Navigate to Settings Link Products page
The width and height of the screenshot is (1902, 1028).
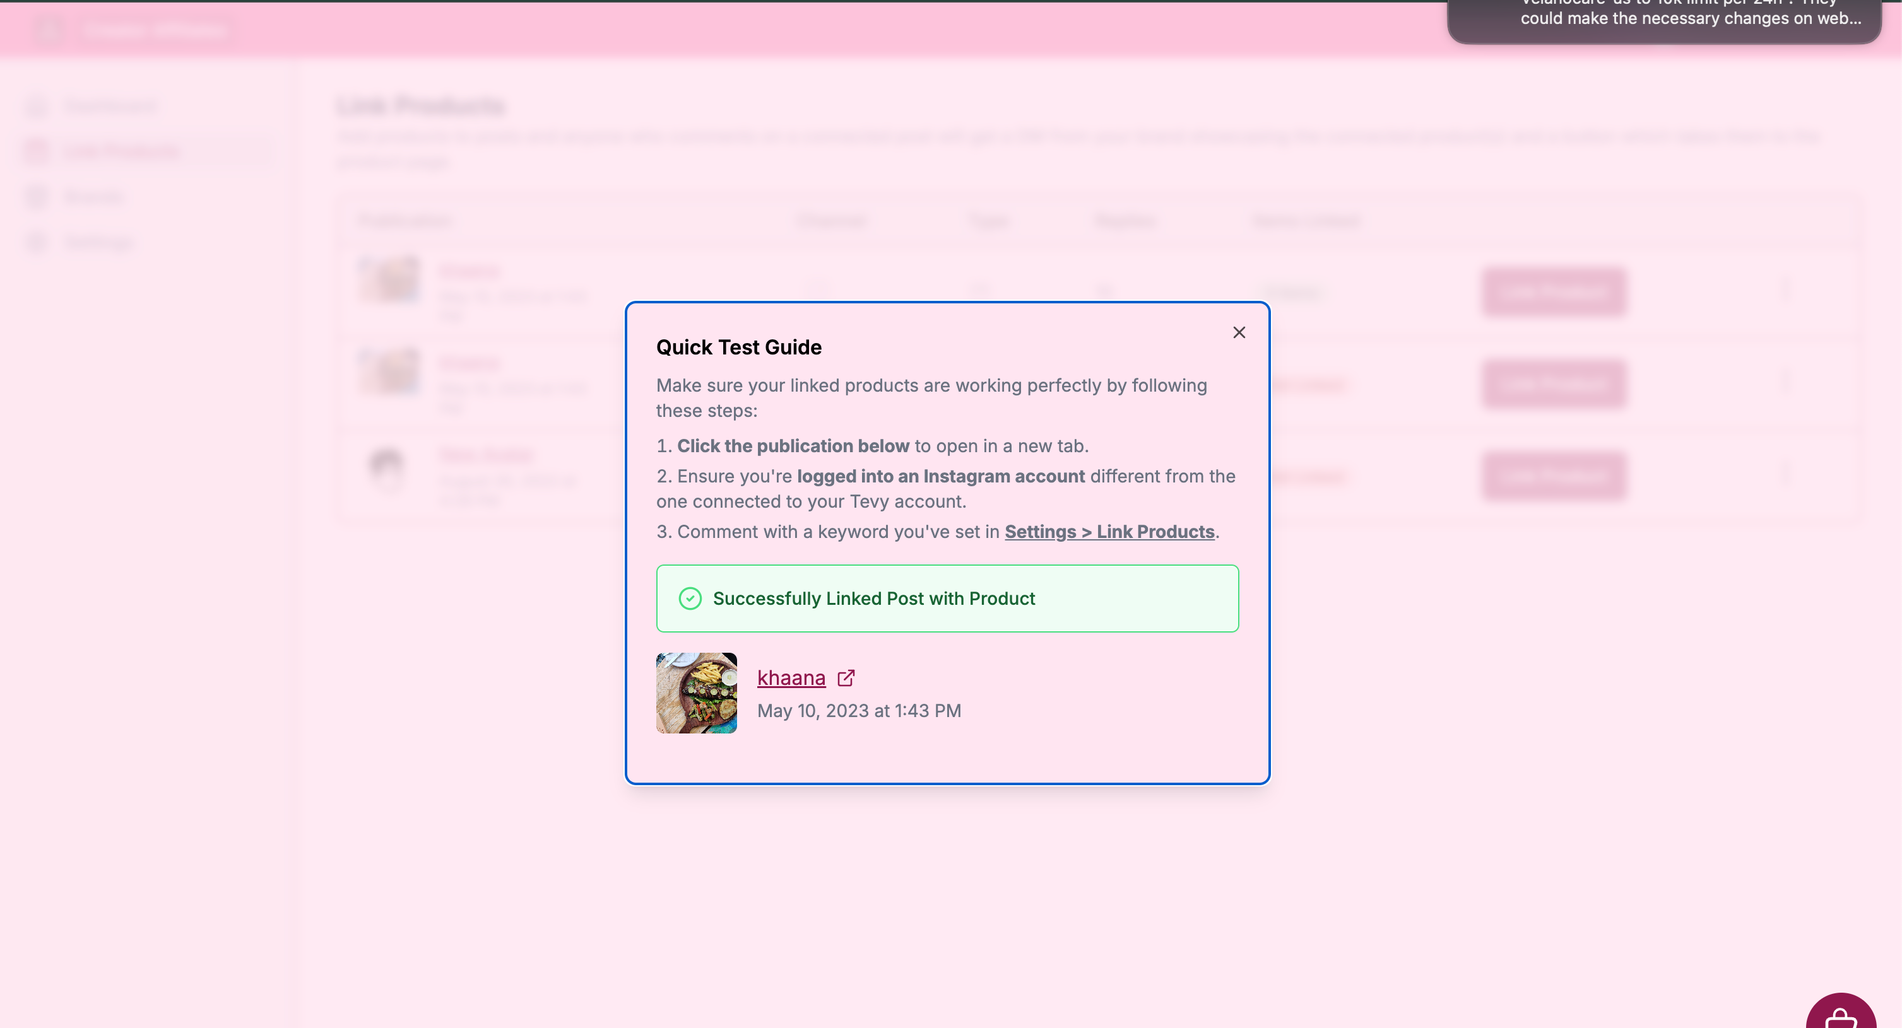tap(1109, 530)
